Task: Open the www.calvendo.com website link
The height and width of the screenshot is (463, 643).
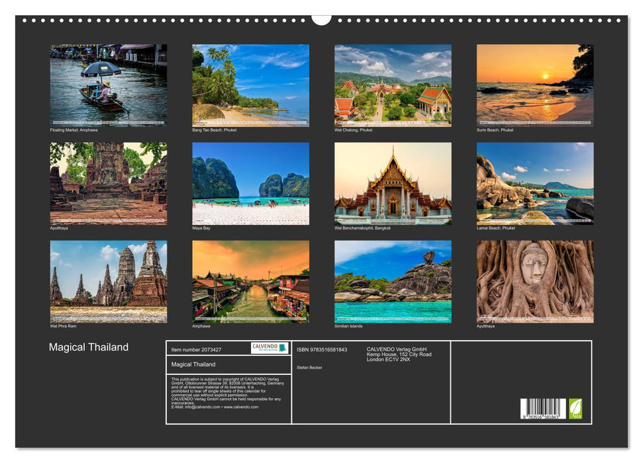Action: click(241, 407)
